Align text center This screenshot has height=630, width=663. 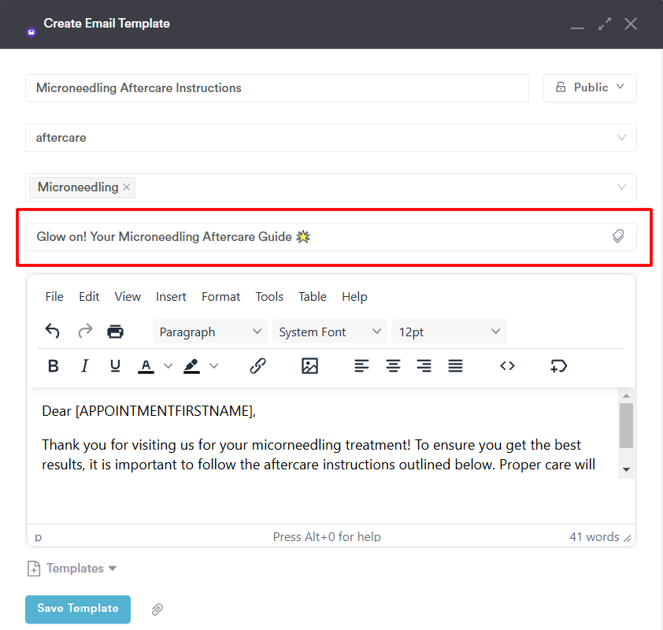click(x=393, y=365)
